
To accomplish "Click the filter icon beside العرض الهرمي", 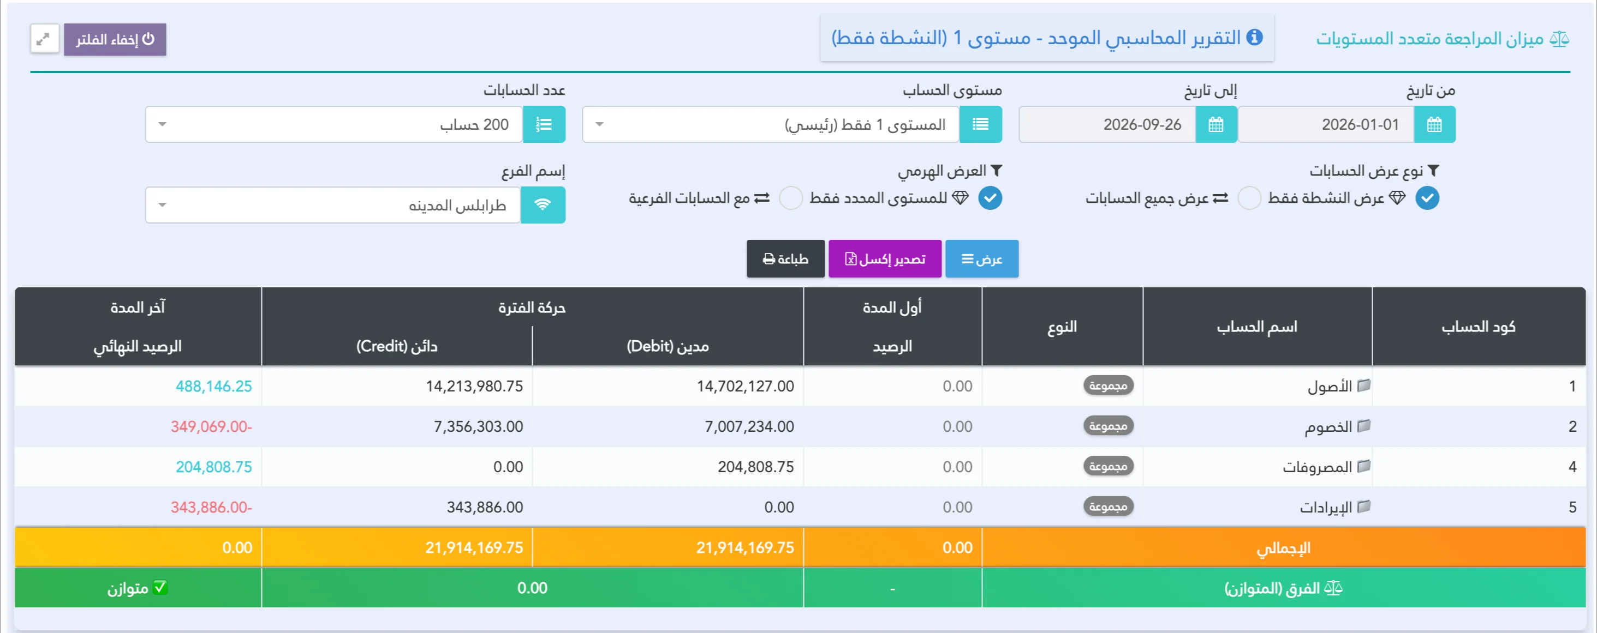I will 996,170.
